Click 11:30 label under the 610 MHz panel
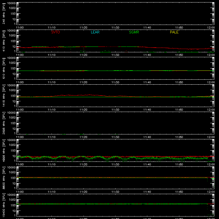 click(x=115, y=82)
